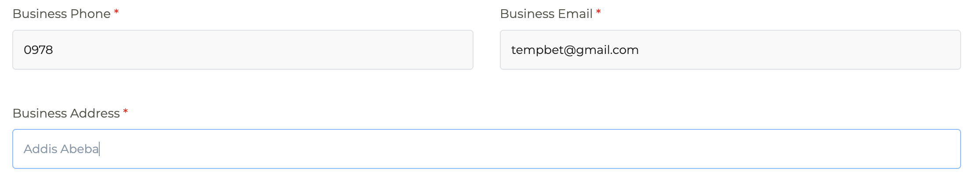
Task: Click the word "Email" in the email label
Action: (x=576, y=14)
